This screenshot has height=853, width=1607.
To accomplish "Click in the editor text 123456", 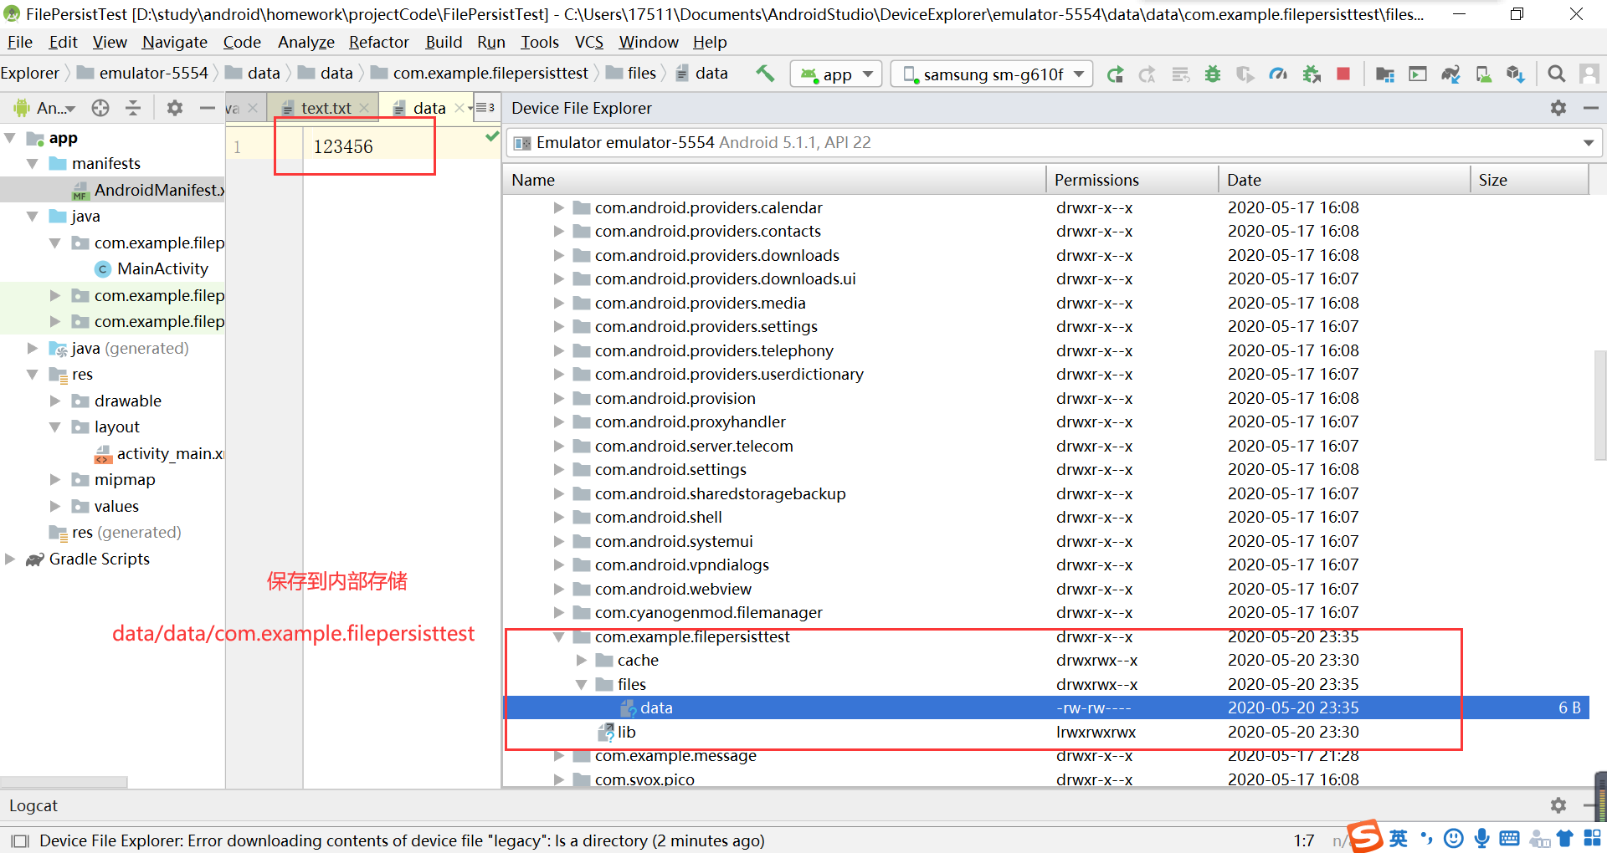I will pyautogui.click(x=343, y=147).
